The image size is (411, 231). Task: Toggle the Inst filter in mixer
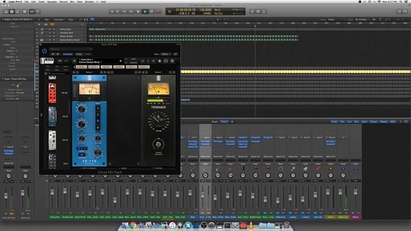click(x=342, y=122)
